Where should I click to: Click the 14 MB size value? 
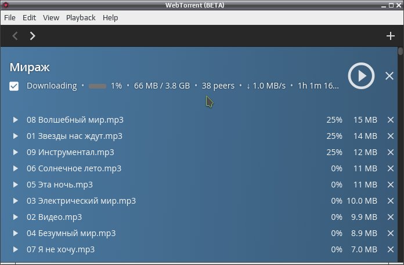pyautogui.click(x=365, y=136)
